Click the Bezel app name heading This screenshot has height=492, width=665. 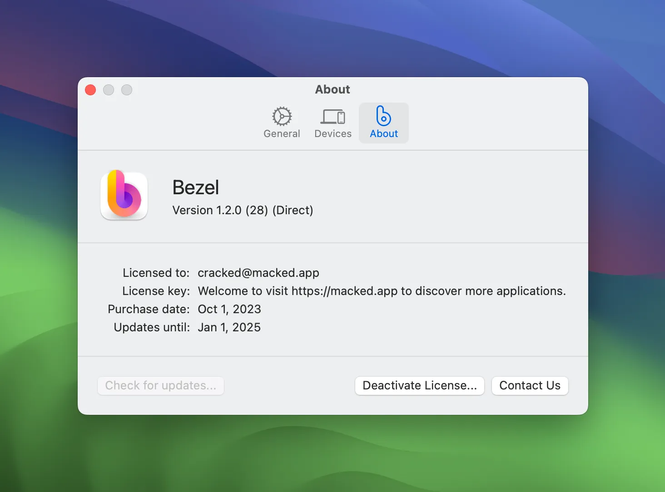pos(196,187)
